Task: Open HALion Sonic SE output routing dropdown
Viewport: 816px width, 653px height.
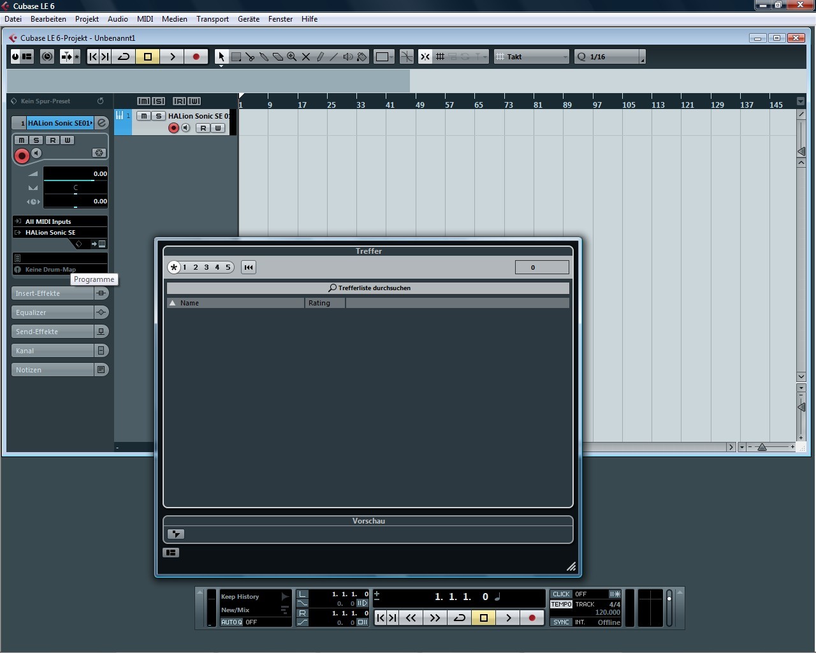Action: (x=60, y=232)
